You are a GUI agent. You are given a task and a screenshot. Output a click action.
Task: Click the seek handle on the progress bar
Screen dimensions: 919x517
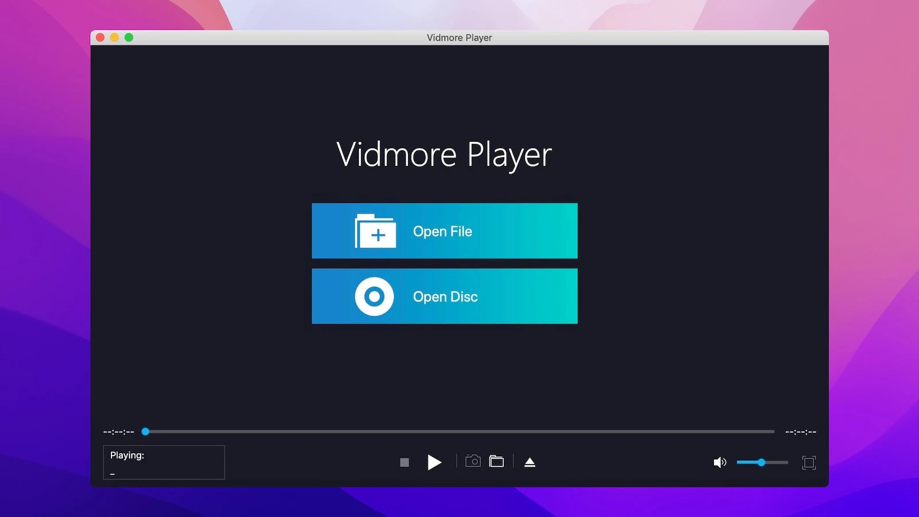pos(145,431)
